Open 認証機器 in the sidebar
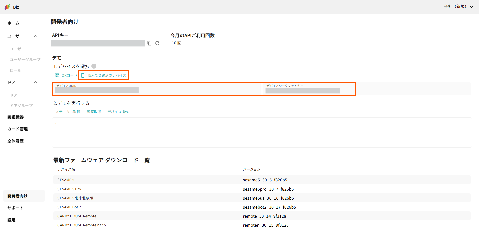479x227 pixels. click(16, 117)
